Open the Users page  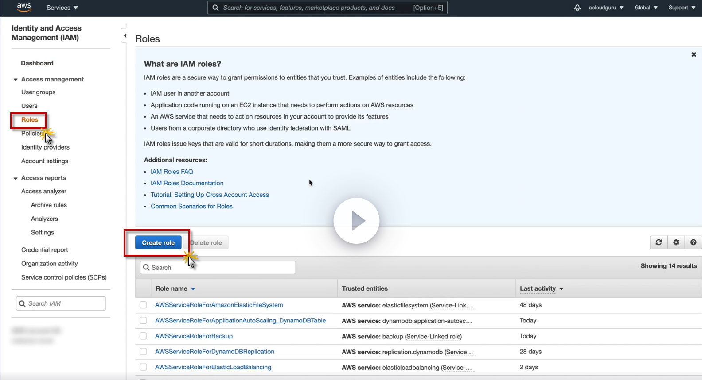pos(29,106)
